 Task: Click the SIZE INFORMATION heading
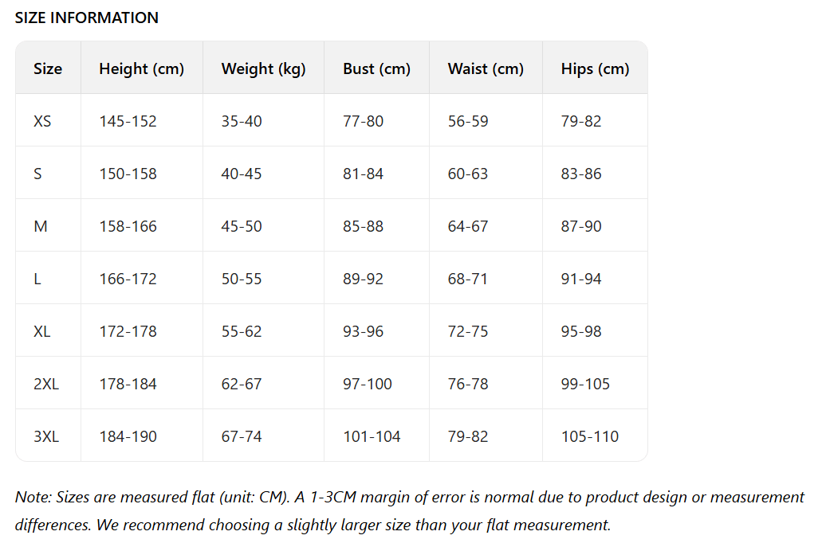tap(86, 18)
